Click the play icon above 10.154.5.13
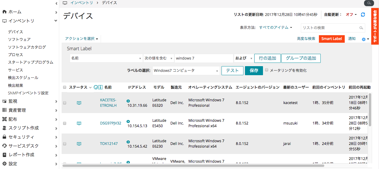 coord(128,121)
